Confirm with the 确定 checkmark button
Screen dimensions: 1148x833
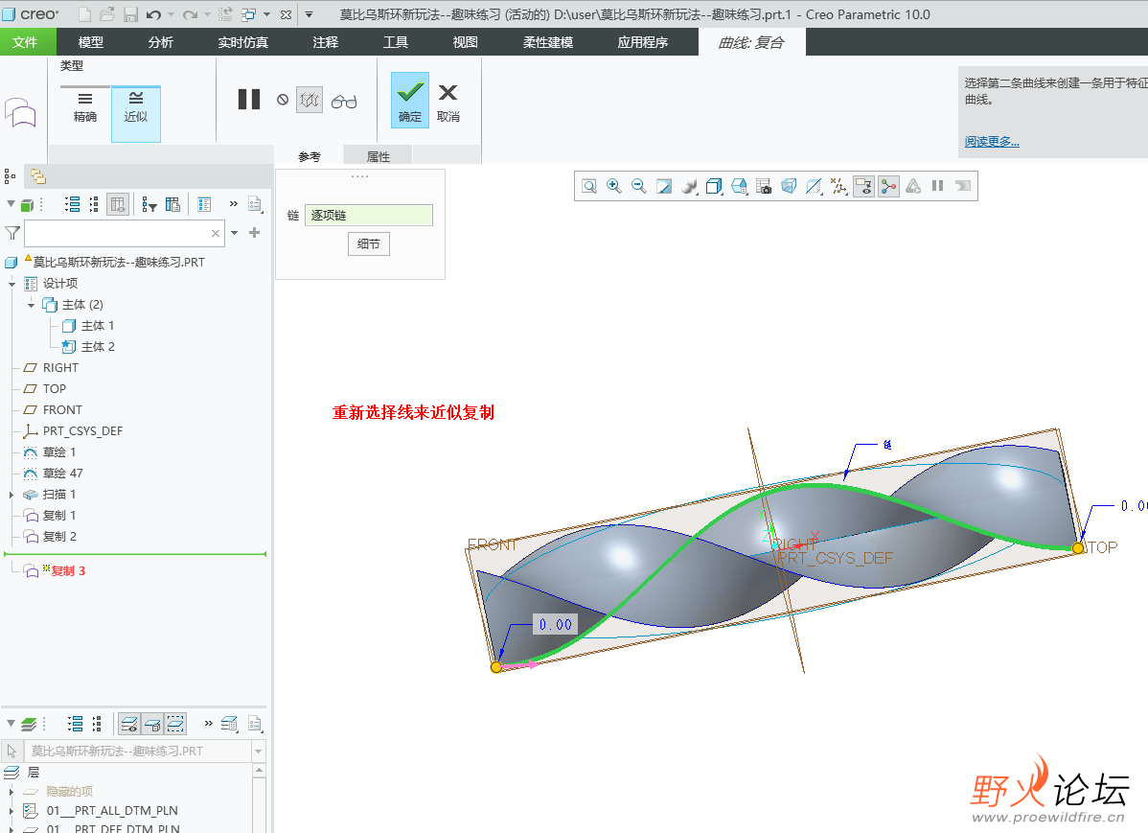pyautogui.click(x=410, y=101)
